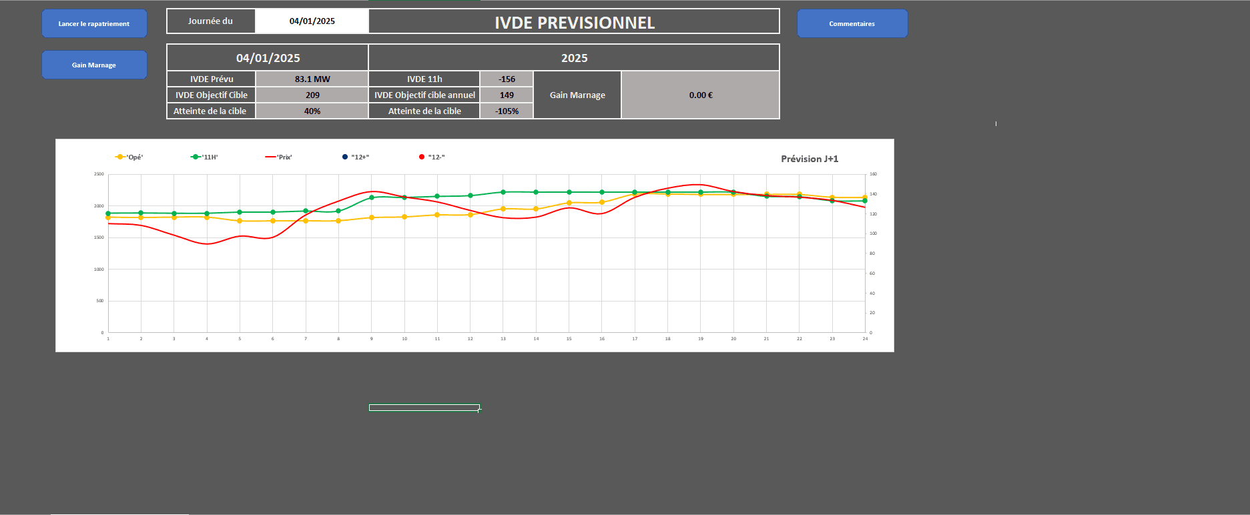This screenshot has width=1250, height=515.
Task: Click the green-outlined empty cell below chart
Action: pos(424,408)
